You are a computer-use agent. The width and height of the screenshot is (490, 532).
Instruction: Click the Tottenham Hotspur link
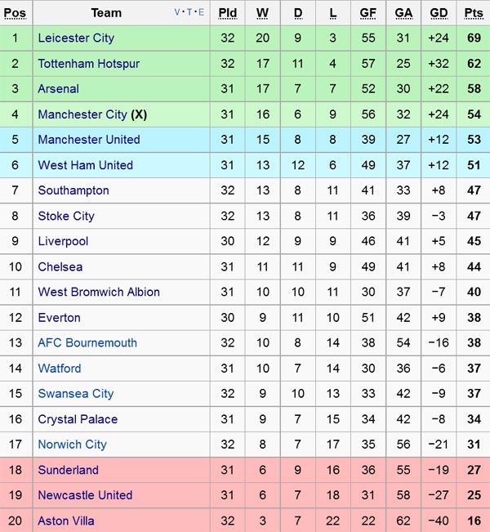pyautogui.click(x=88, y=64)
